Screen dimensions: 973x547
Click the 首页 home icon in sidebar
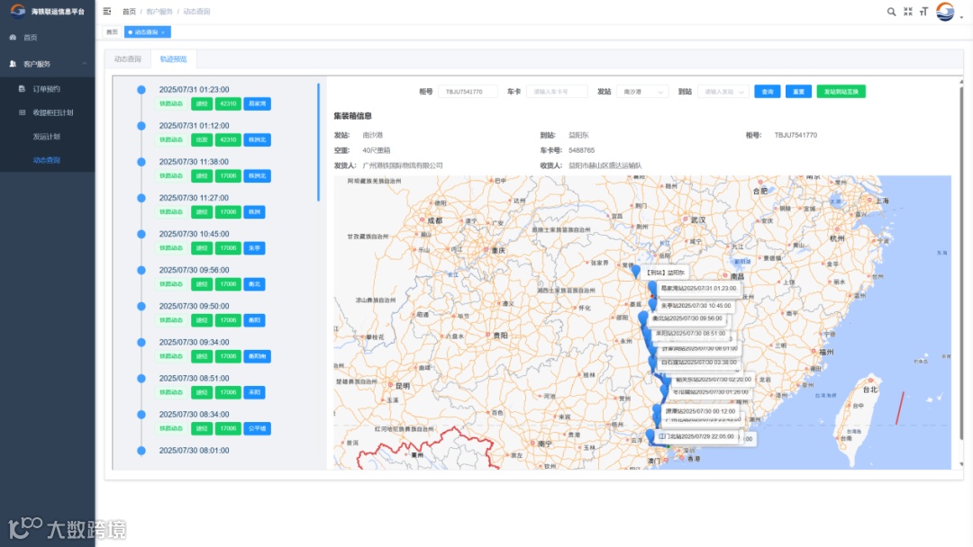[13, 37]
